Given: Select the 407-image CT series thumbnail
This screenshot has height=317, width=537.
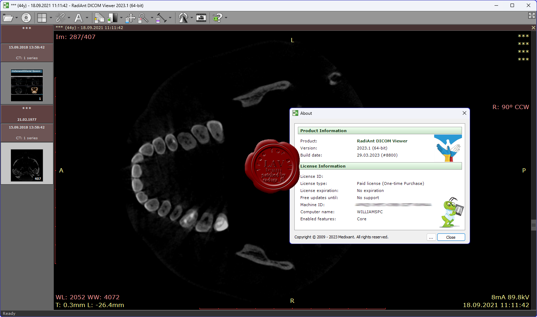Looking at the screenshot, I should click(27, 165).
